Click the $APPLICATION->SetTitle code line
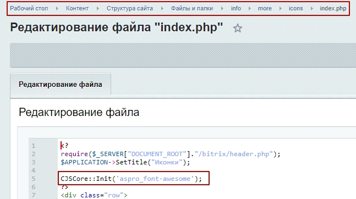Screen dimensions: 356x199 (125, 162)
